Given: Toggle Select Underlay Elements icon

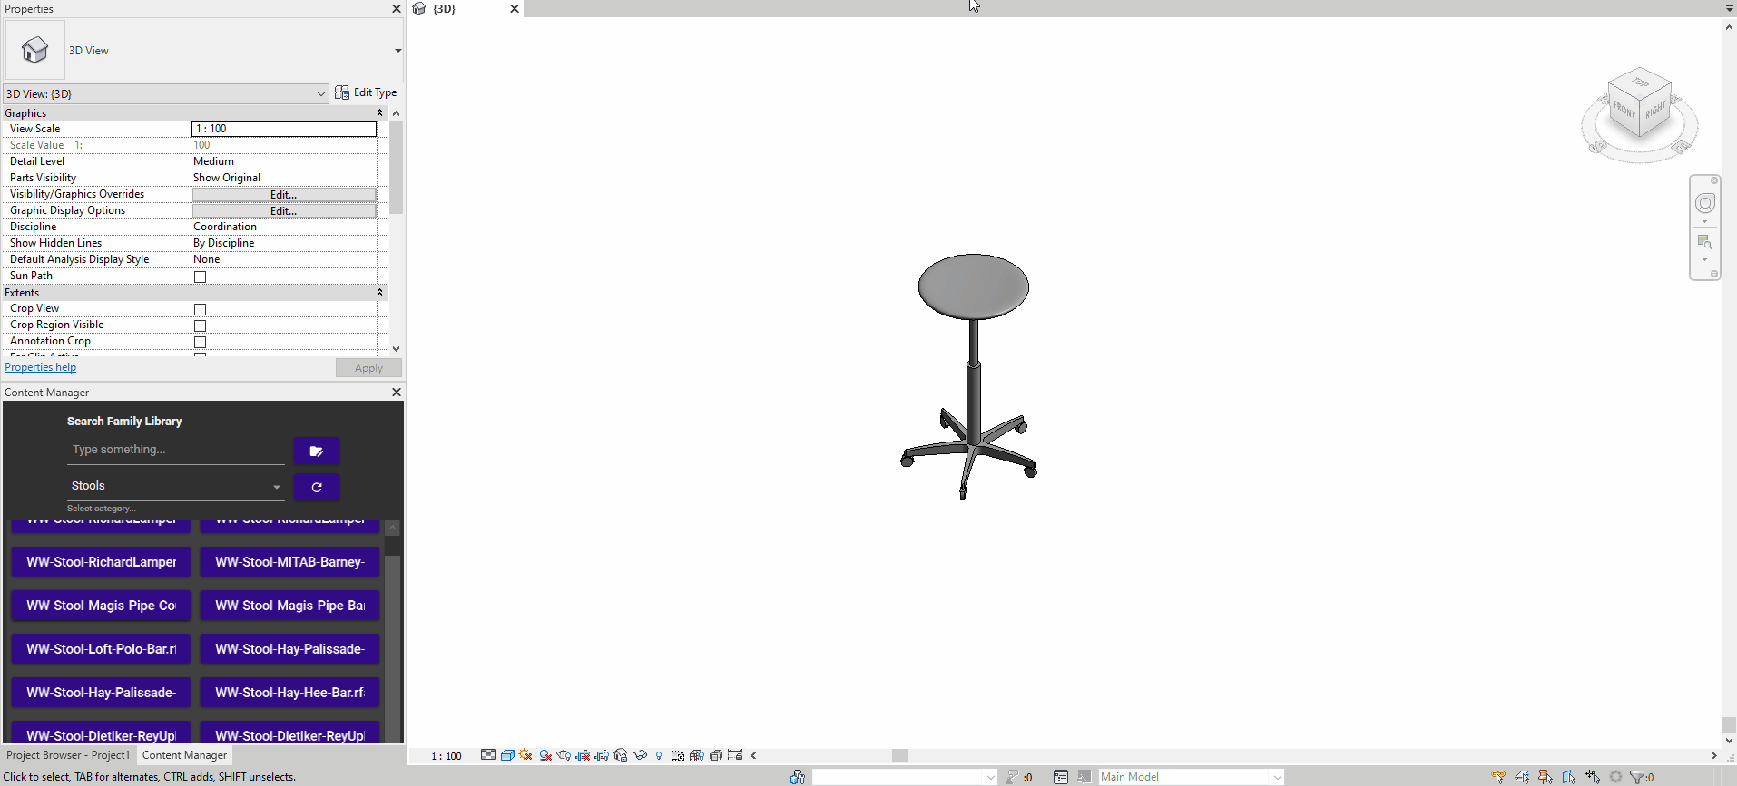Looking at the screenshot, I should click(x=1522, y=777).
